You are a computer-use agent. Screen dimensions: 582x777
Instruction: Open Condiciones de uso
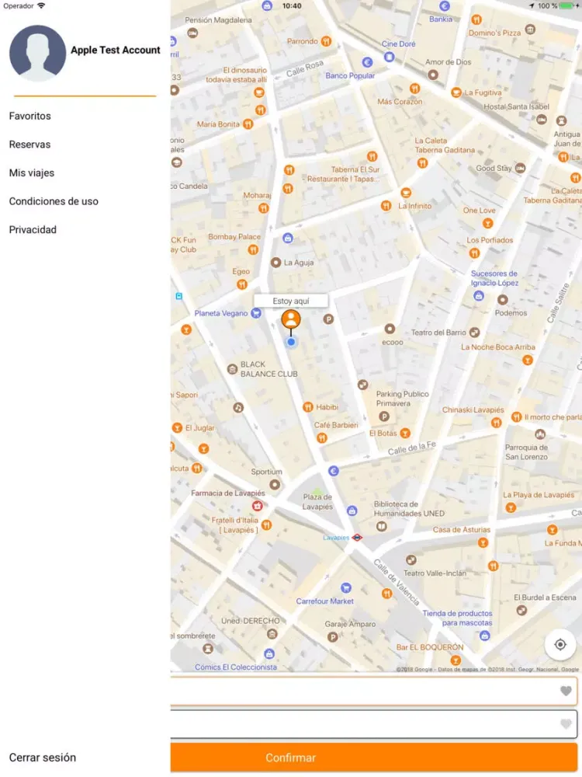pyautogui.click(x=54, y=201)
